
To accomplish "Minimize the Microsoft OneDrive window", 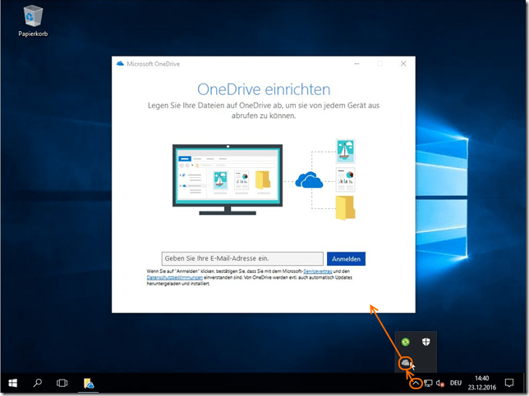I will (x=356, y=63).
